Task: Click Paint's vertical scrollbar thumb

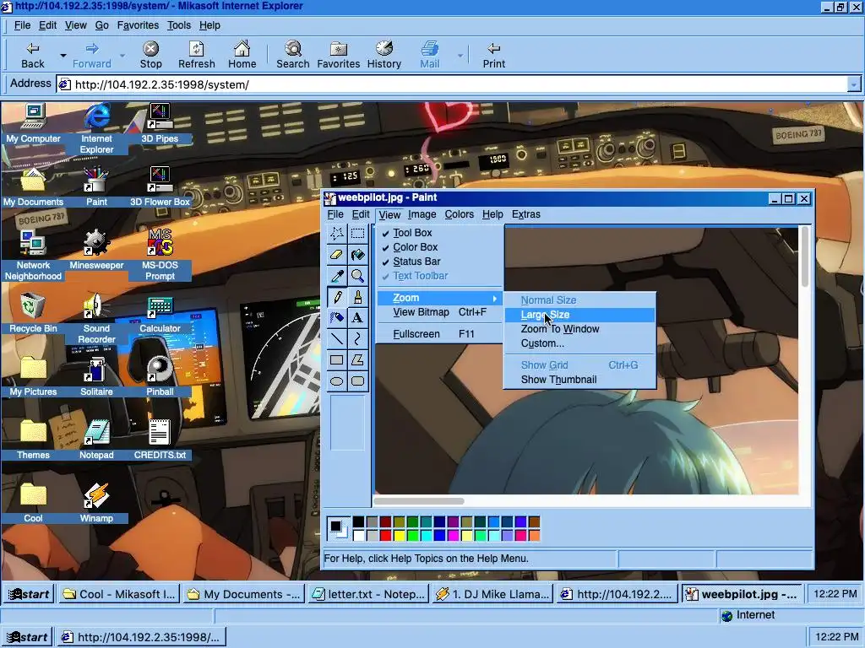Action: coord(805,256)
